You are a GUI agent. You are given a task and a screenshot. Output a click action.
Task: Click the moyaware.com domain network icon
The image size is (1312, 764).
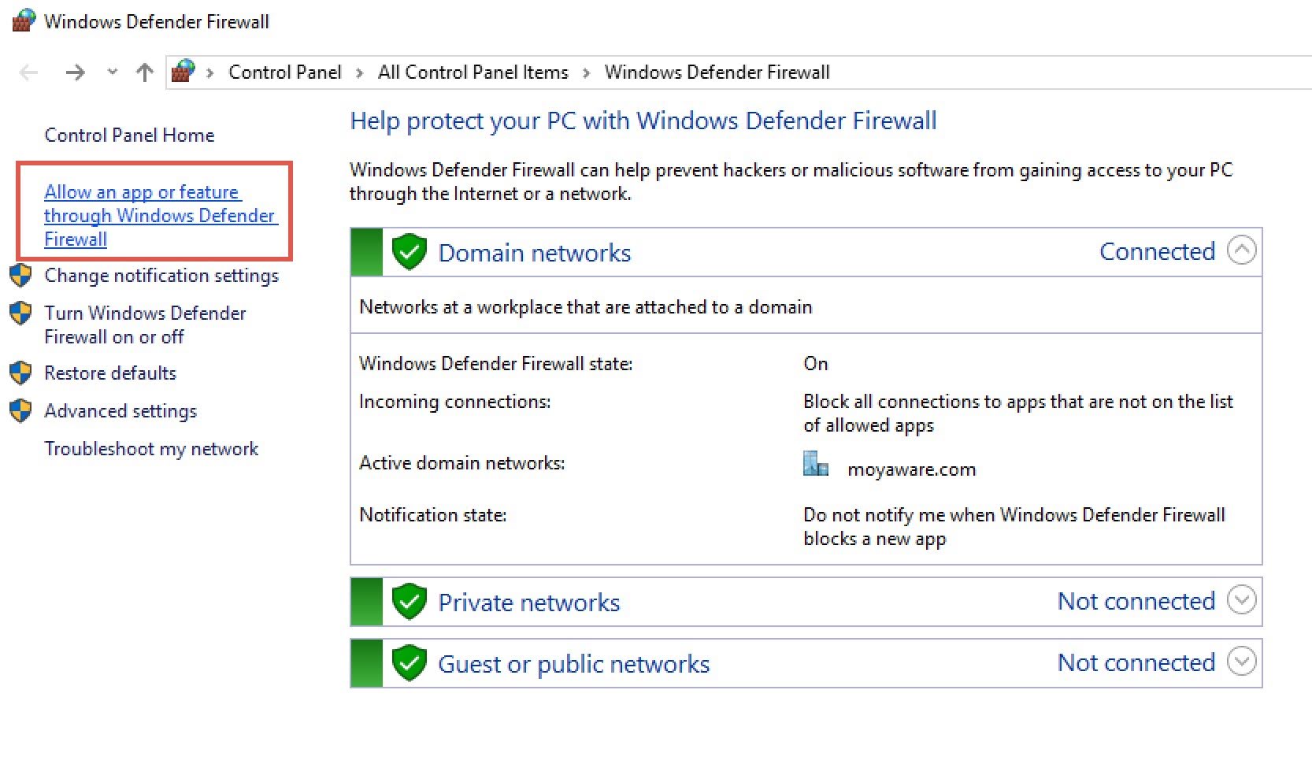pos(815,464)
